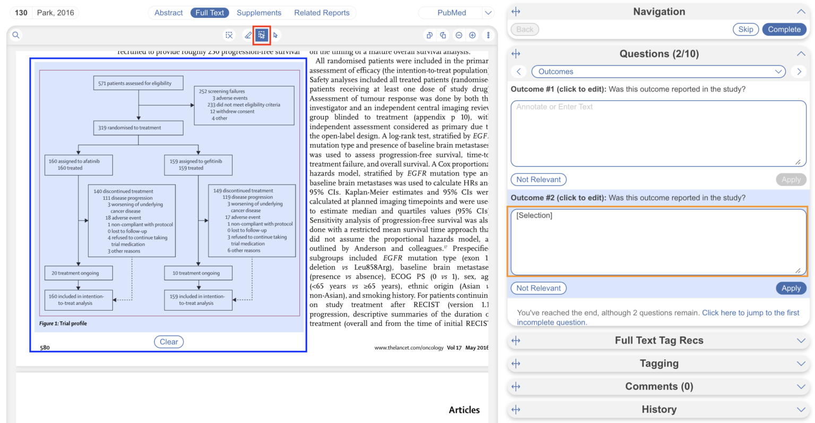815x423 pixels.
Task: Activate the text selection tool
Action: (262, 35)
